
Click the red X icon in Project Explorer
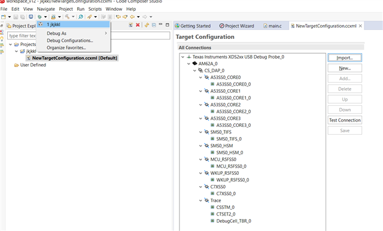point(138,25)
